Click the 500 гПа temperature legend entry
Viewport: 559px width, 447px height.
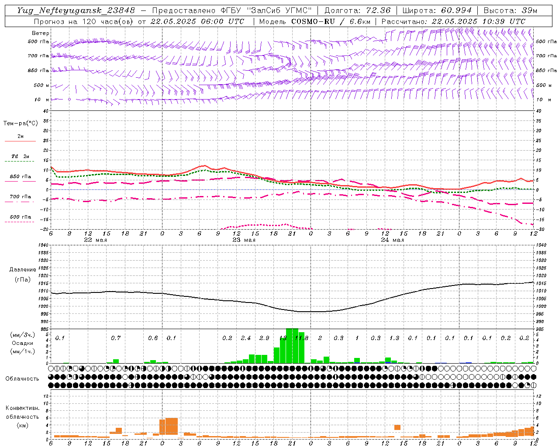(x=20, y=219)
